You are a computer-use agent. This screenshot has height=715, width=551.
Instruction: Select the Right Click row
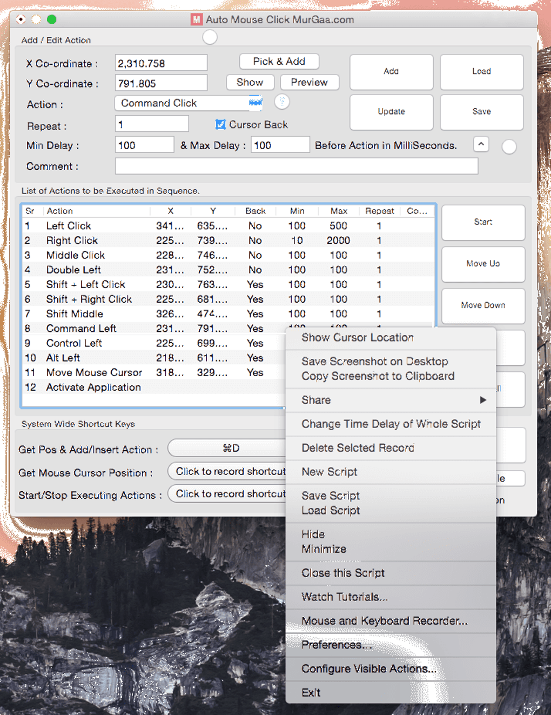pyautogui.click(x=228, y=240)
